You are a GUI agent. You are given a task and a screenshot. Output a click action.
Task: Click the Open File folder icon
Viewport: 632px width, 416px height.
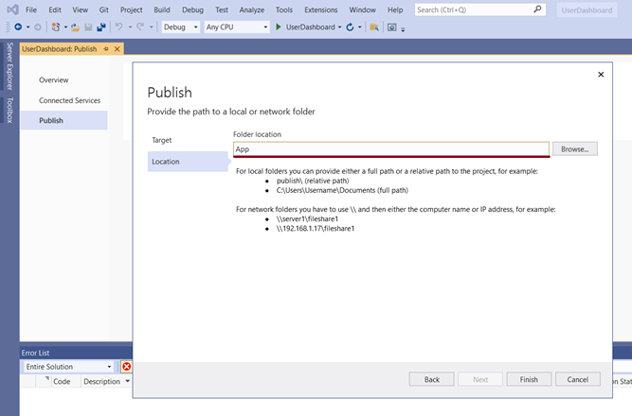(x=75, y=27)
